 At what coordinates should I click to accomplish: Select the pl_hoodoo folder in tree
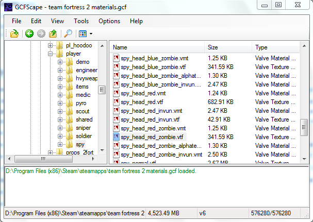79,45
